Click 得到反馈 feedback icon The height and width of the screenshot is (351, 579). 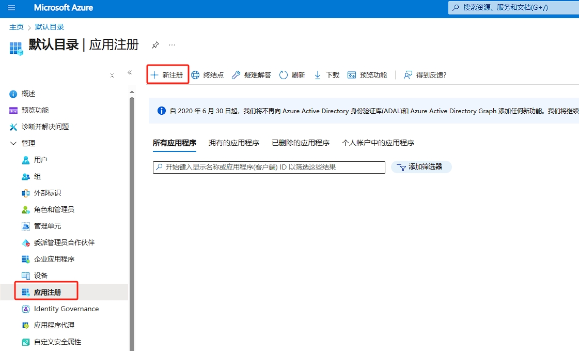[408, 75]
